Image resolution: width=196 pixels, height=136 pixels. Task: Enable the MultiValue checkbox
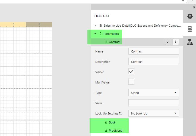pyautogui.click(x=131, y=82)
